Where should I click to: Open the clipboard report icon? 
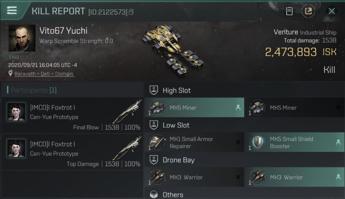289,11
